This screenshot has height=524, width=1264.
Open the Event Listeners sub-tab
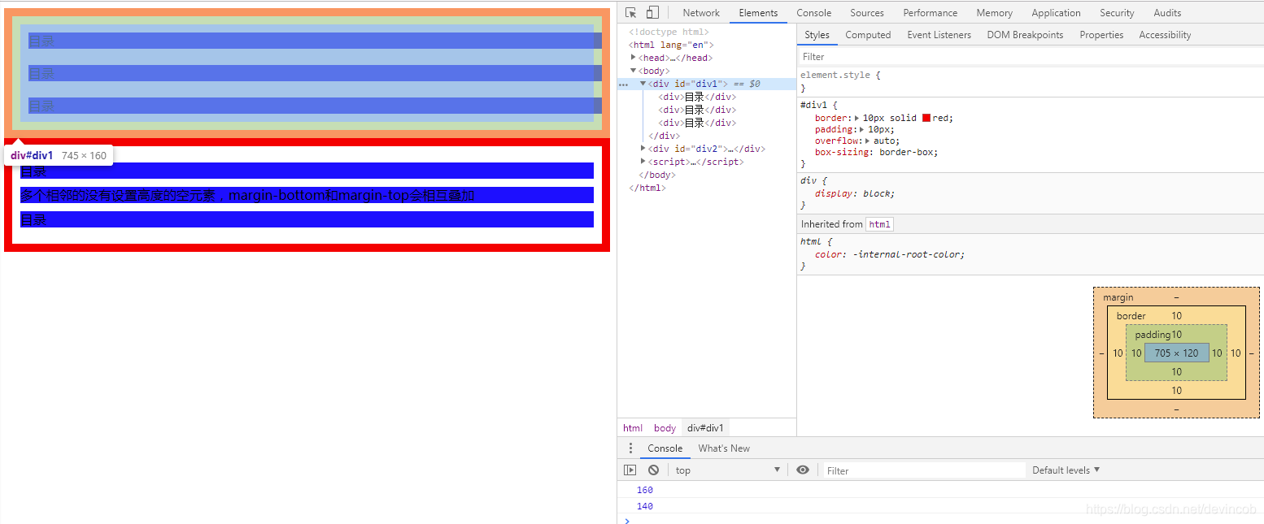(939, 35)
